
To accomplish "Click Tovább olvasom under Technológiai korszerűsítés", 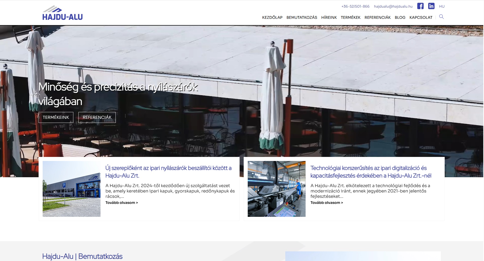I will click(x=327, y=203).
